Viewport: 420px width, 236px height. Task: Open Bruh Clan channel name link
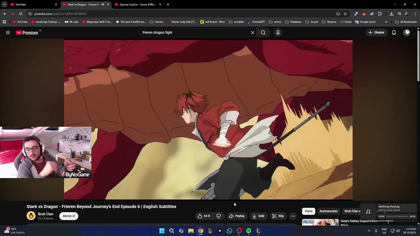pos(46,214)
